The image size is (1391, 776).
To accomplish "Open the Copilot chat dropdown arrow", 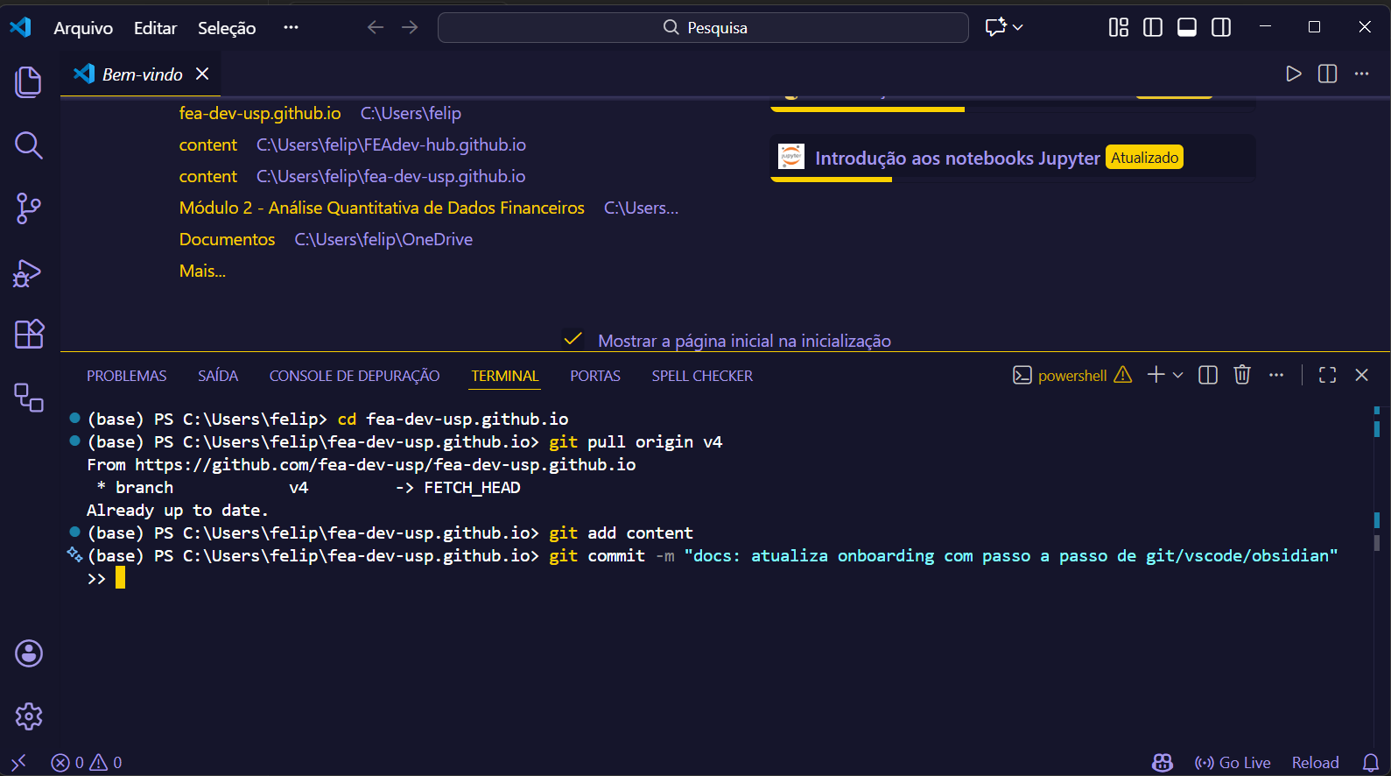I will pyautogui.click(x=1018, y=27).
